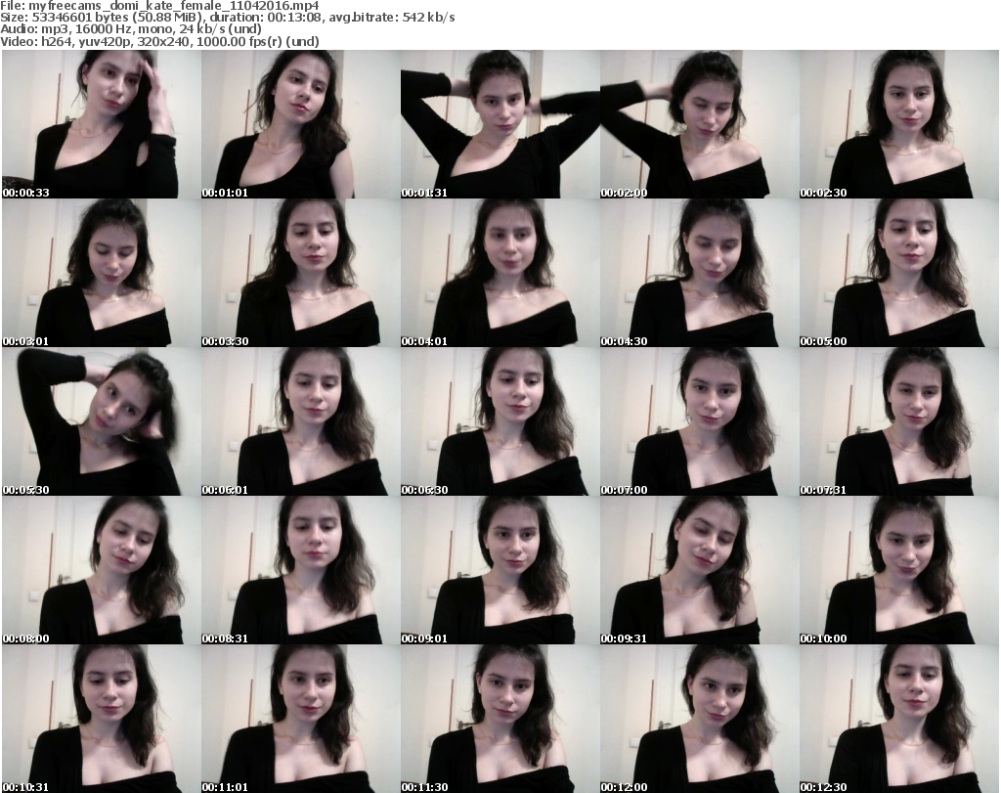Click the Size and duration info line
The width and height of the screenshot is (1001, 793).
pyautogui.click(x=227, y=18)
